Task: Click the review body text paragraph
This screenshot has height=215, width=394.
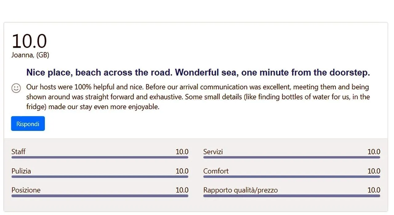Action: [x=198, y=97]
